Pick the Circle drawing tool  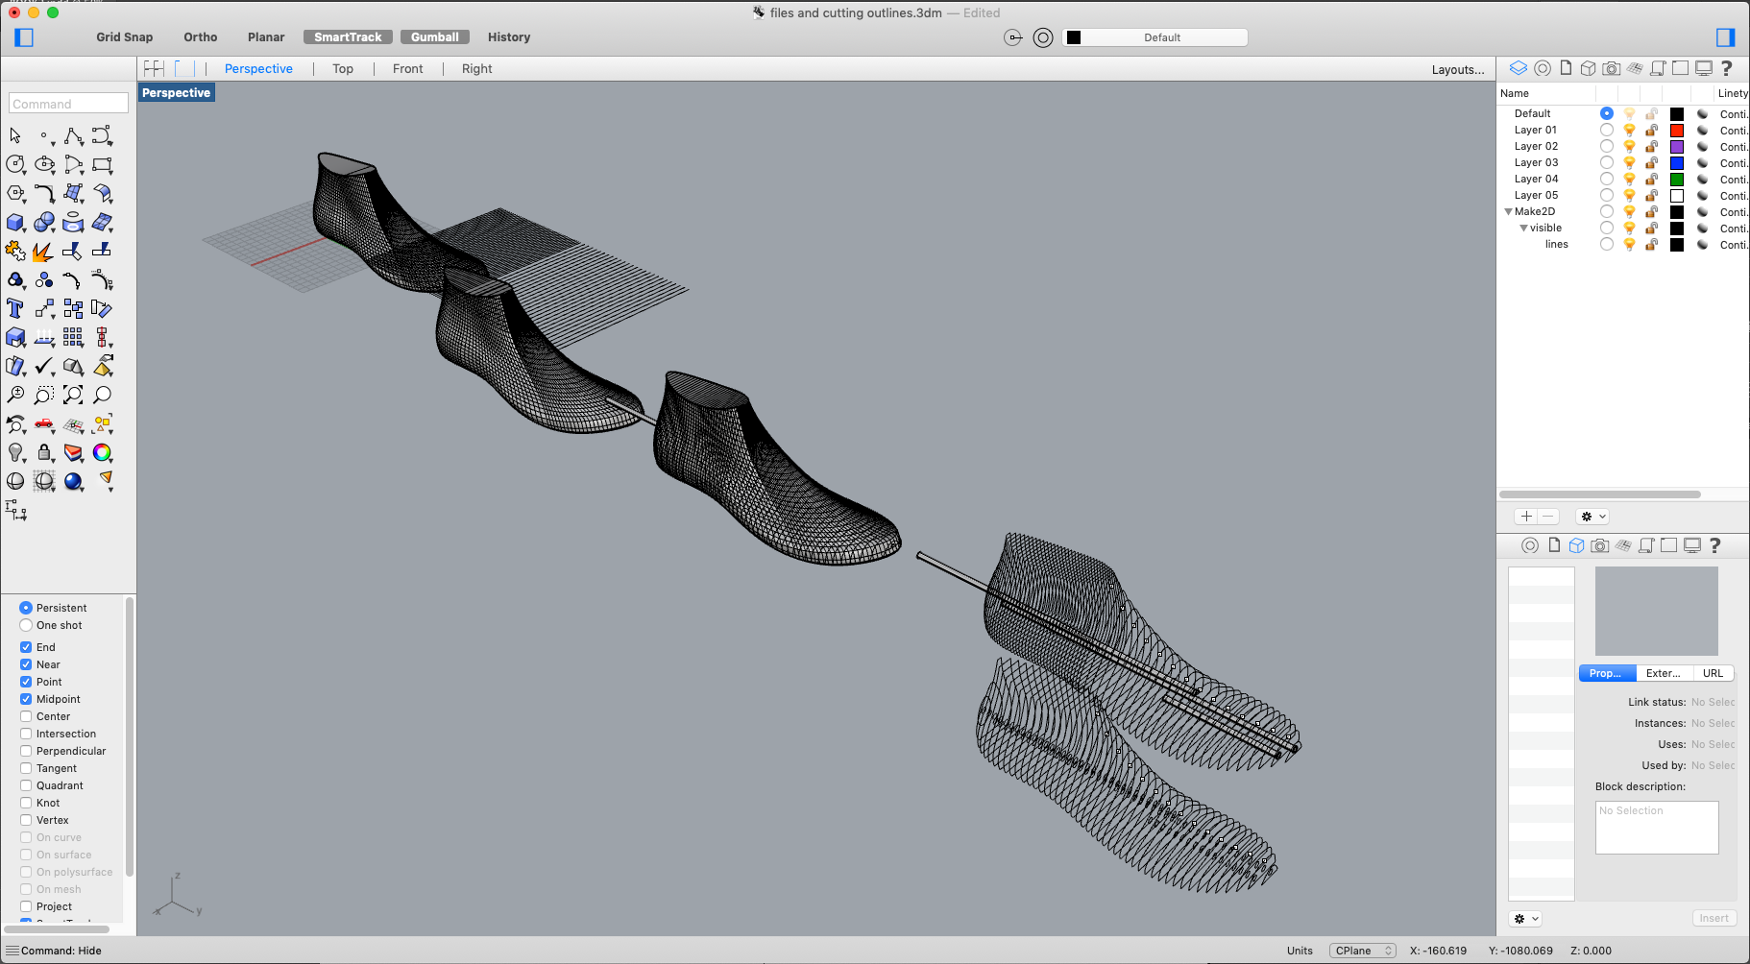point(15,164)
